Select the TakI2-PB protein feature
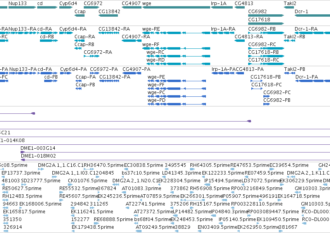The image size is (330, 233). pyautogui.click(x=290, y=73)
